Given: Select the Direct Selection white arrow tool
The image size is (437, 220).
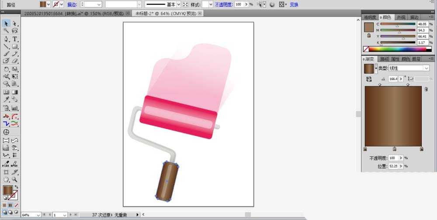Looking at the screenshot, I should (x=15, y=23).
